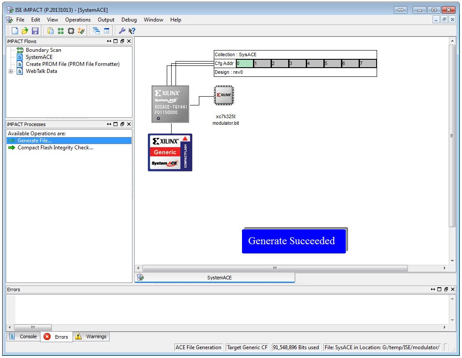Click the stars and tag toolbar icon

[81, 31]
